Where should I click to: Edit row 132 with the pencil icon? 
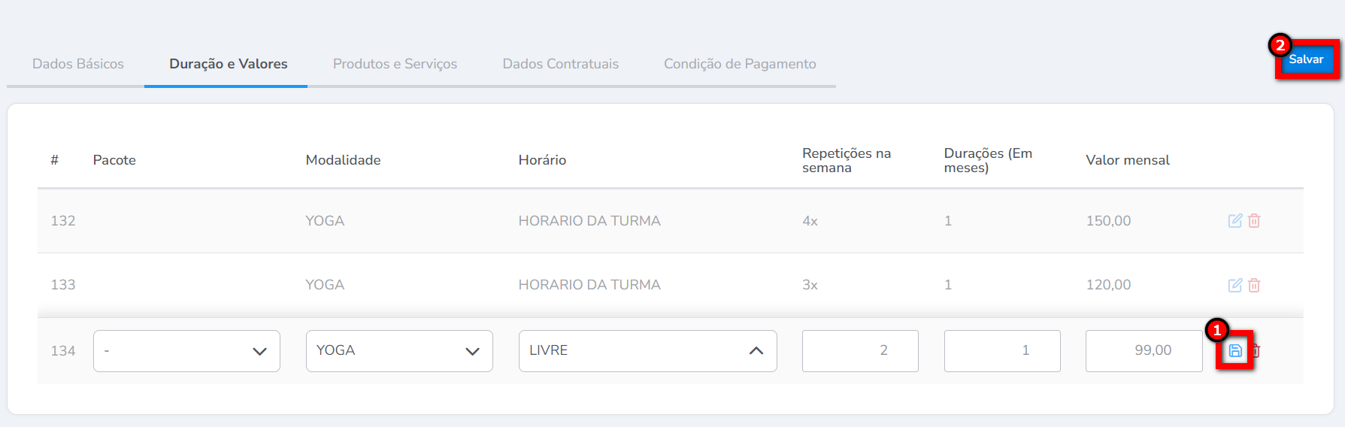(x=1234, y=221)
